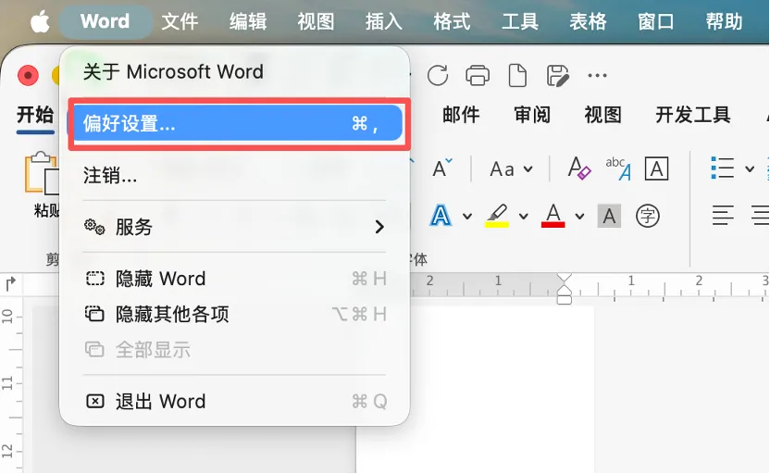The image size is (770, 474).
Task: Switch to the 开始 ribbon tab
Action: click(35, 115)
